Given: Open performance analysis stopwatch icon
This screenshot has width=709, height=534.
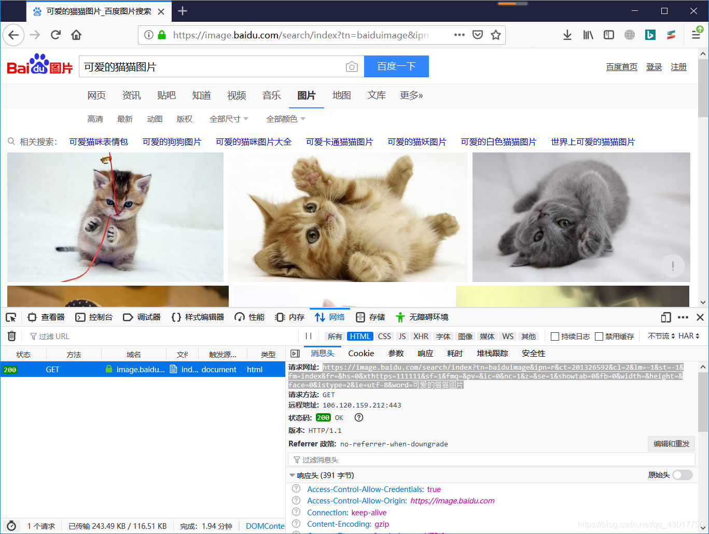Looking at the screenshot, I should tap(11, 526).
